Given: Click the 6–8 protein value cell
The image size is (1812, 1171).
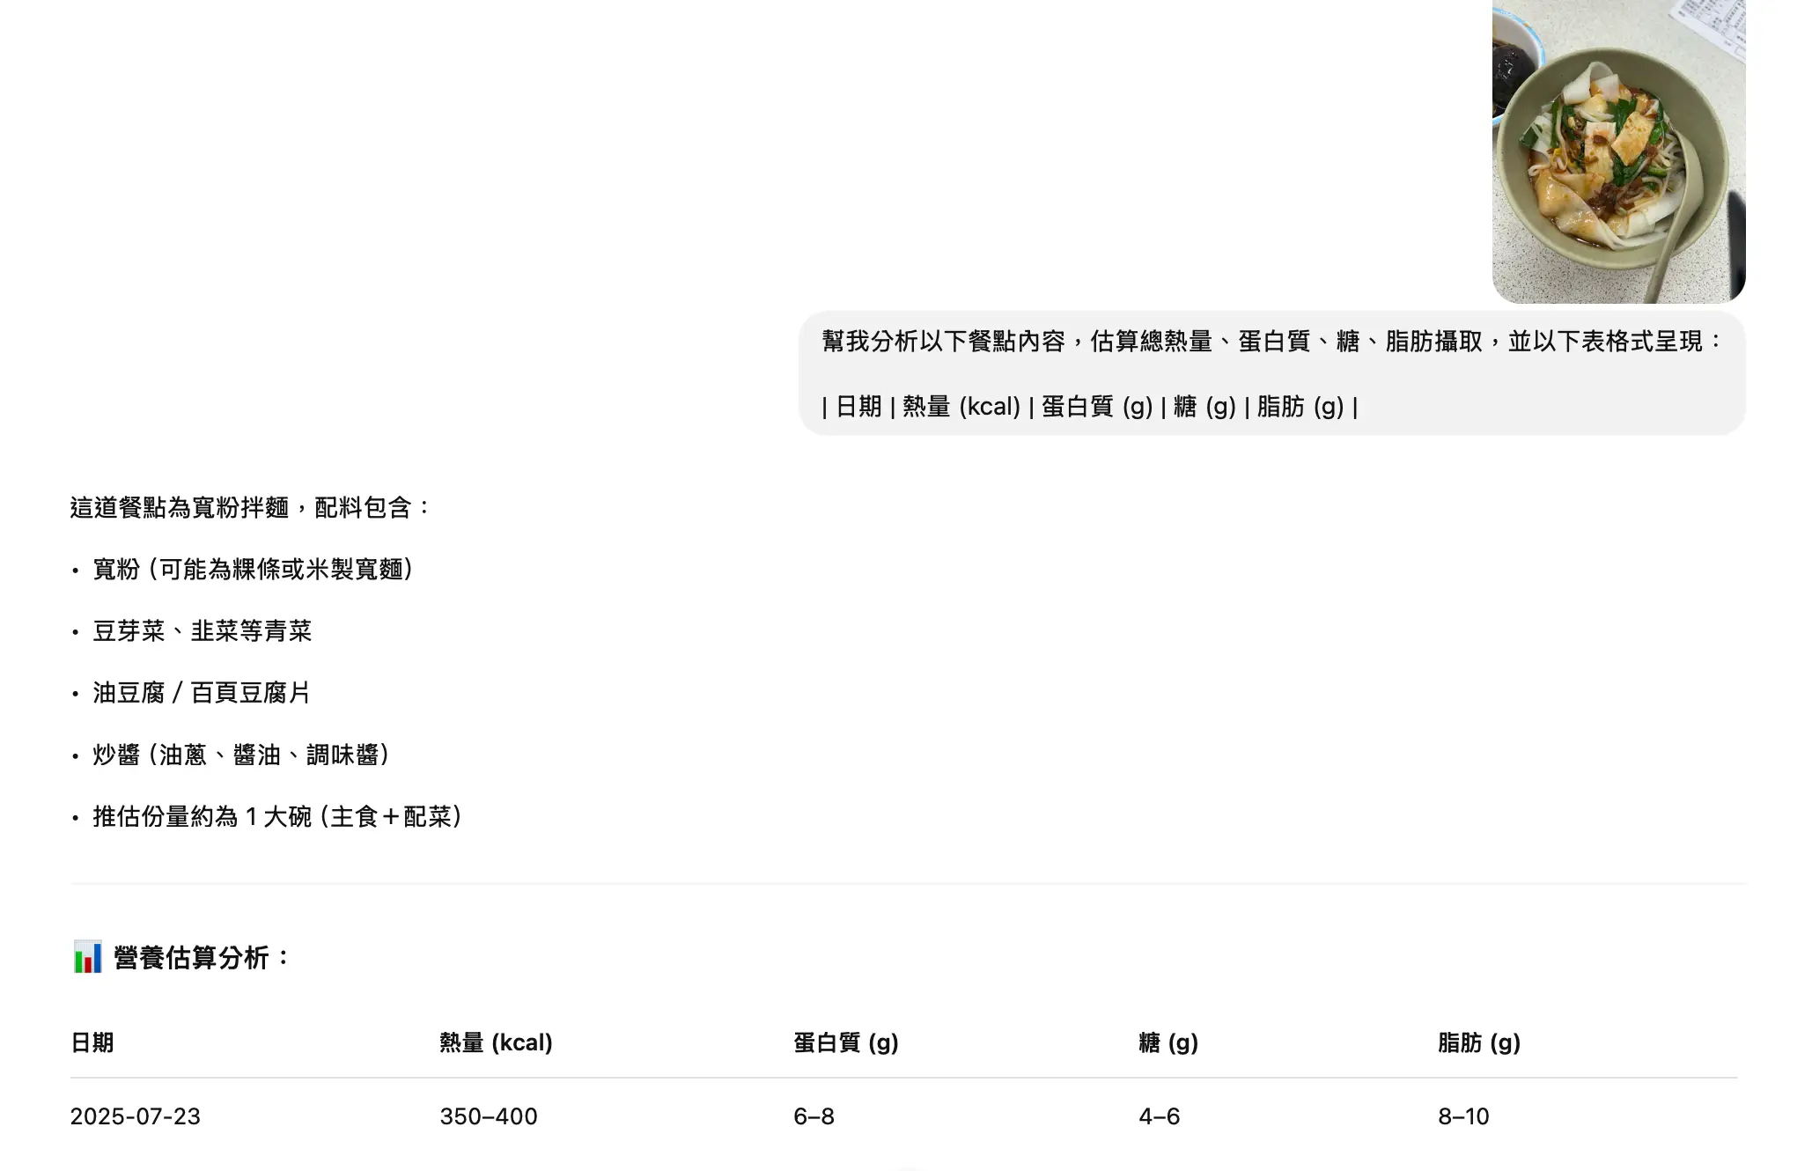Looking at the screenshot, I should pos(814,1116).
